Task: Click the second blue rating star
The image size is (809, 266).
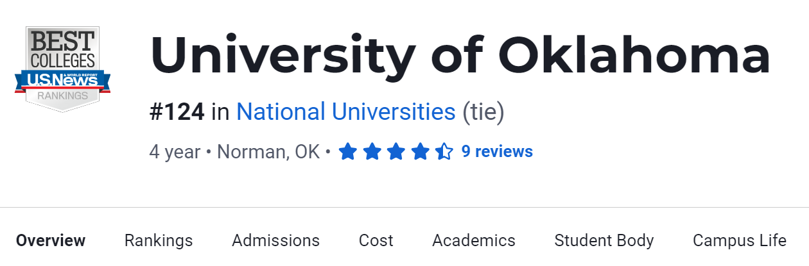Action: [372, 152]
